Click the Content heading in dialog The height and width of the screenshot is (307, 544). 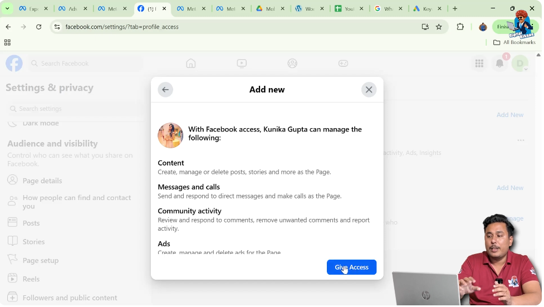tap(171, 164)
